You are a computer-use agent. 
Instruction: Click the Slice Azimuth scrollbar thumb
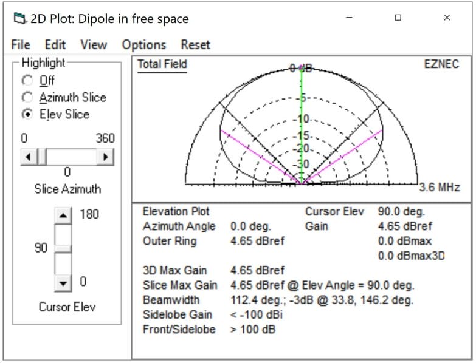pos(41,157)
